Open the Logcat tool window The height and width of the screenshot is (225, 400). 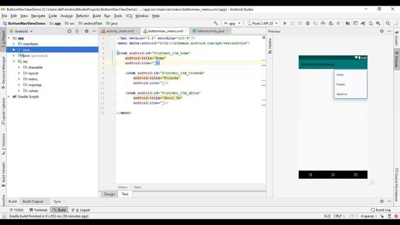pyautogui.click(x=81, y=210)
